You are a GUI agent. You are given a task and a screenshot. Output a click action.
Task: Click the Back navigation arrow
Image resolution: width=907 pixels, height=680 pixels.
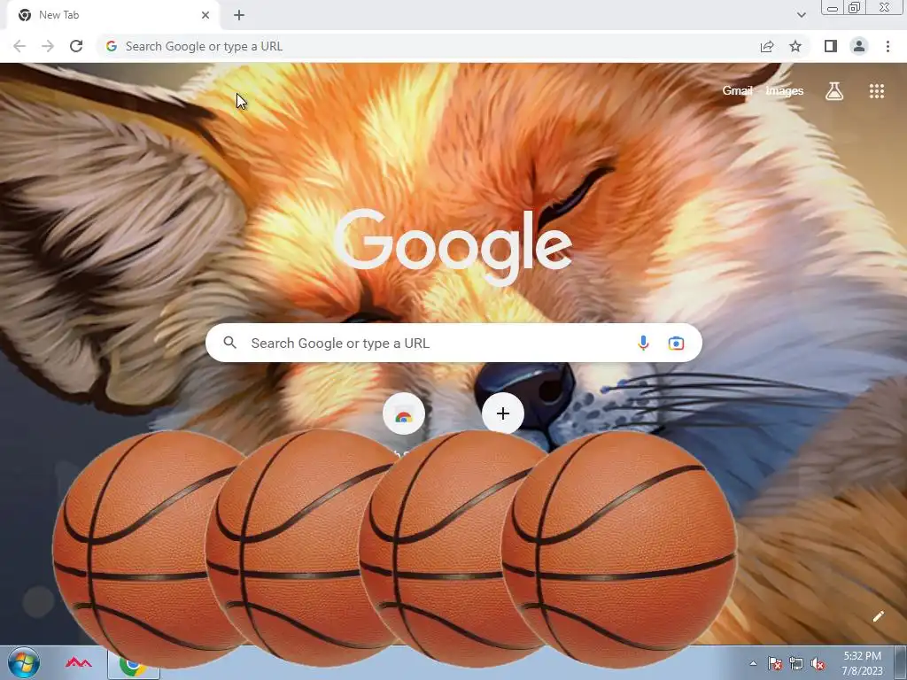pos(19,46)
